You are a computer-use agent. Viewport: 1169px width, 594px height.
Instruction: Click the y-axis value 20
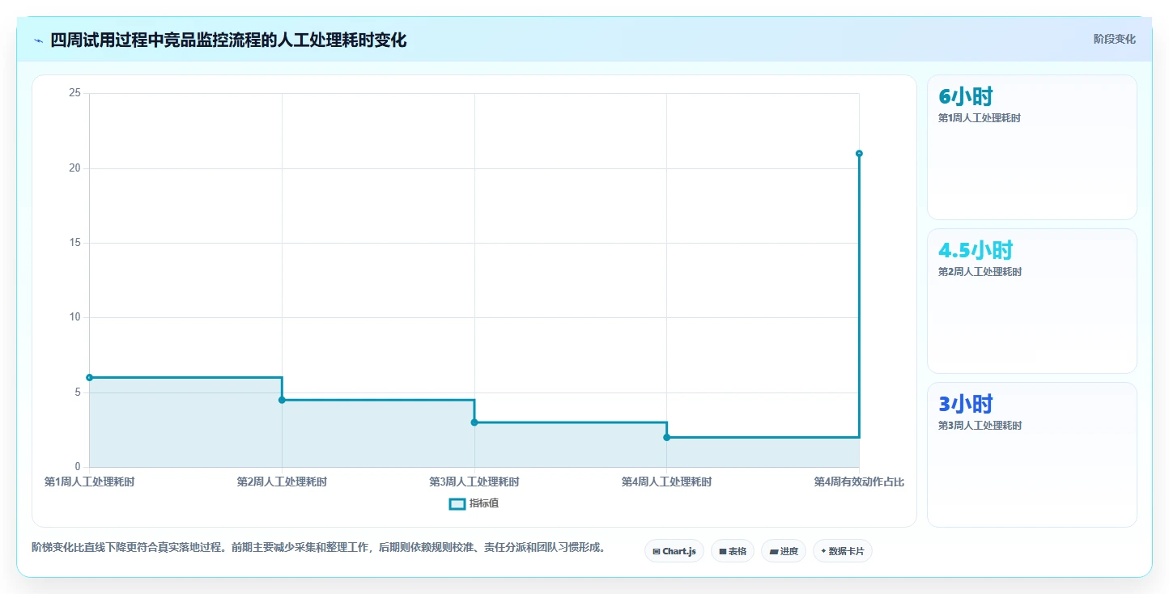click(x=75, y=168)
